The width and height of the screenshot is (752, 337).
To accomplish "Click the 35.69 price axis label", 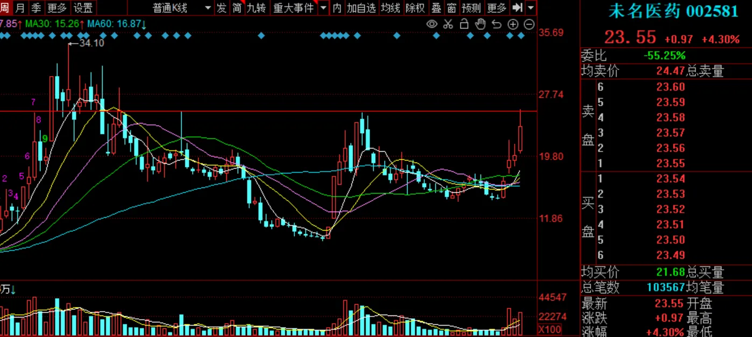I will pos(551,32).
